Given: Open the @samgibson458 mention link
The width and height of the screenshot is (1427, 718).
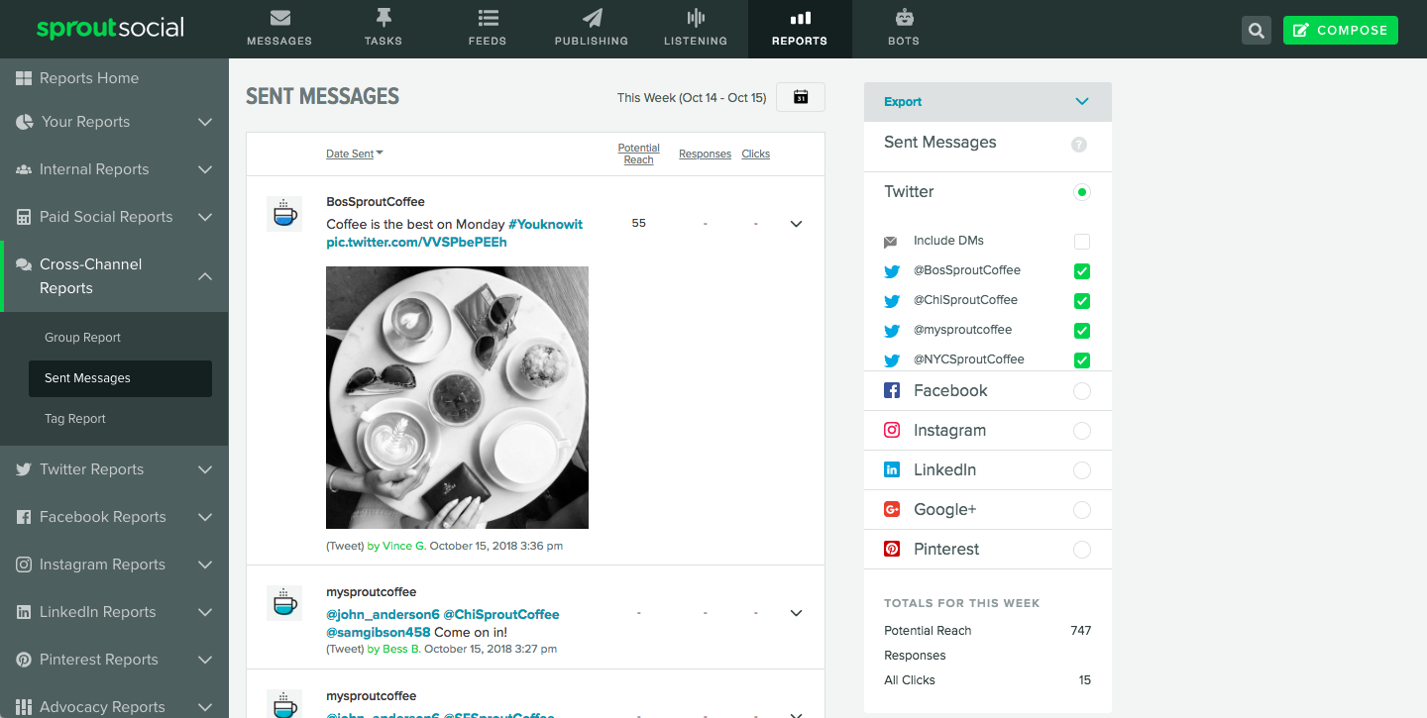Looking at the screenshot, I should (378, 632).
